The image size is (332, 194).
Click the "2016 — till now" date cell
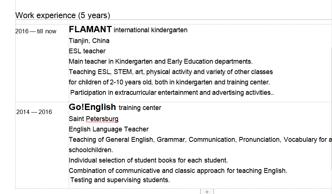pyautogui.click(x=36, y=31)
